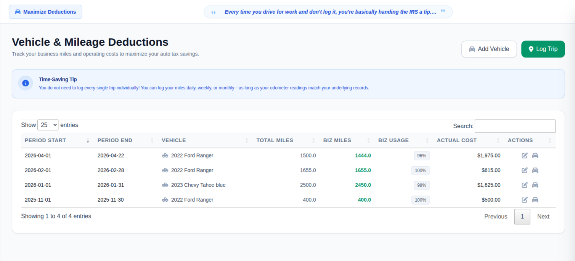The height and width of the screenshot is (261, 575).
Task: Click the 2500.0 total miles value
Action: coord(308,185)
